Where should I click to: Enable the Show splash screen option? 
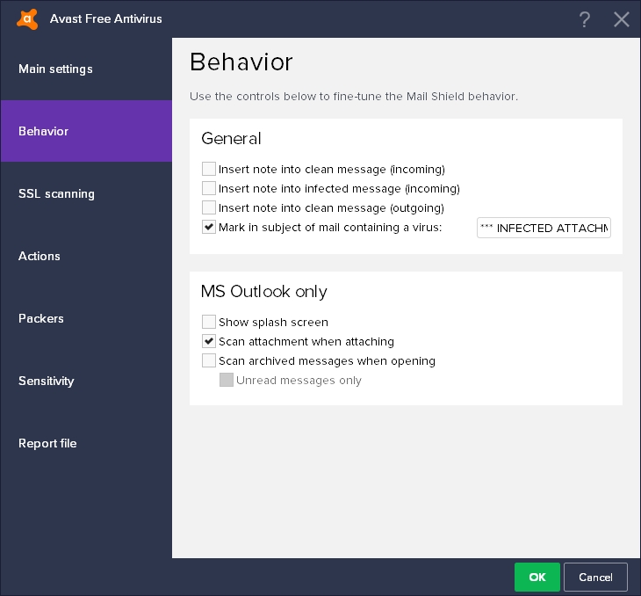(x=209, y=322)
